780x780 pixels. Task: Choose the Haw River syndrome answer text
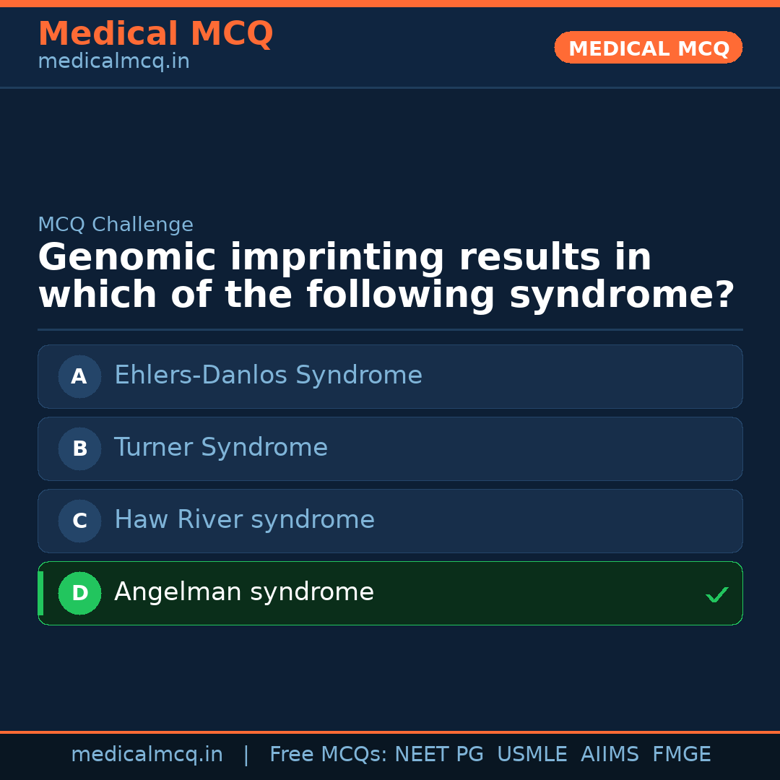click(x=244, y=520)
